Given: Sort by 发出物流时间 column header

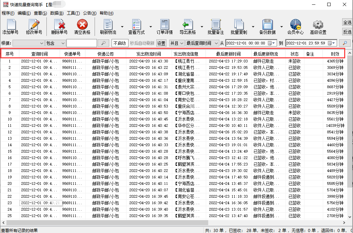Looking at the screenshot, I should pyautogui.click(x=149, y=54).
